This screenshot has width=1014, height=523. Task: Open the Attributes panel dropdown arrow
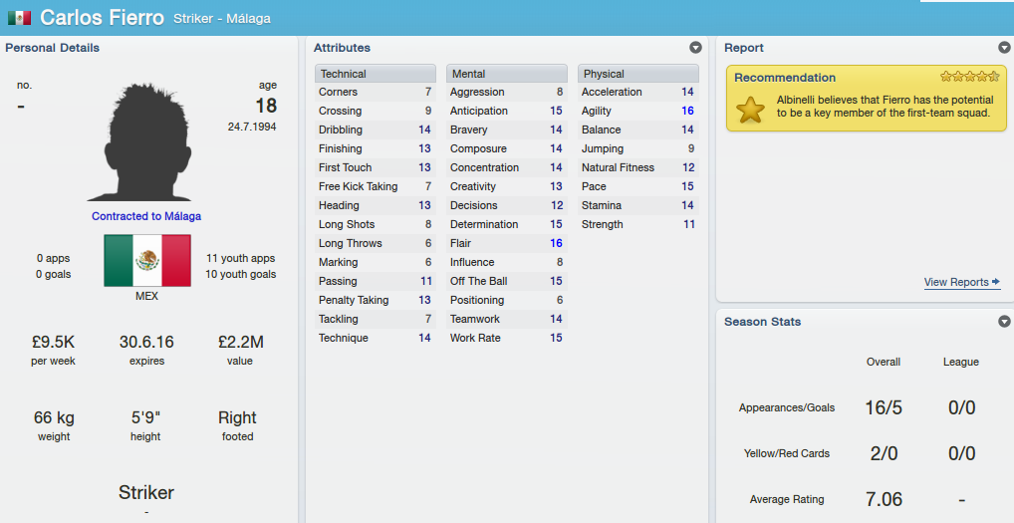696,47
